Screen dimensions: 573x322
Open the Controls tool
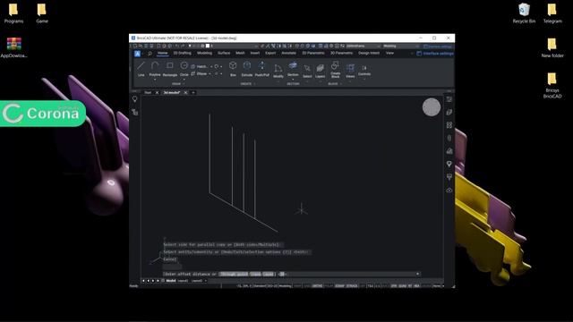coord(364,71)
